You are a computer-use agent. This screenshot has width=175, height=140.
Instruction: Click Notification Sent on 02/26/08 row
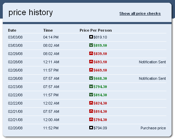click(152, 78)
